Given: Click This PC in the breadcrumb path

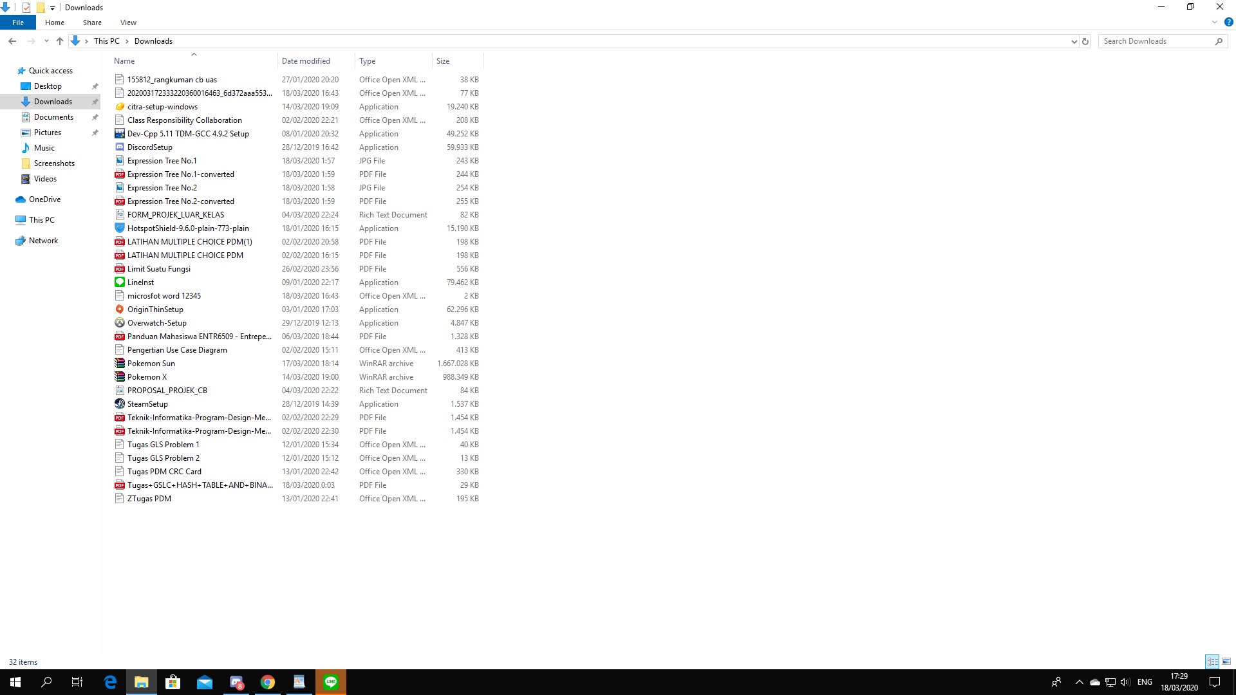Looking at the screenshot, I should pyautogui.click(x=106, y=41).
